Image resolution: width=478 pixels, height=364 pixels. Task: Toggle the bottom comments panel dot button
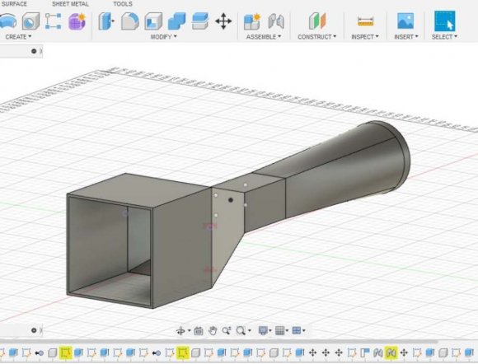[34, 330]
